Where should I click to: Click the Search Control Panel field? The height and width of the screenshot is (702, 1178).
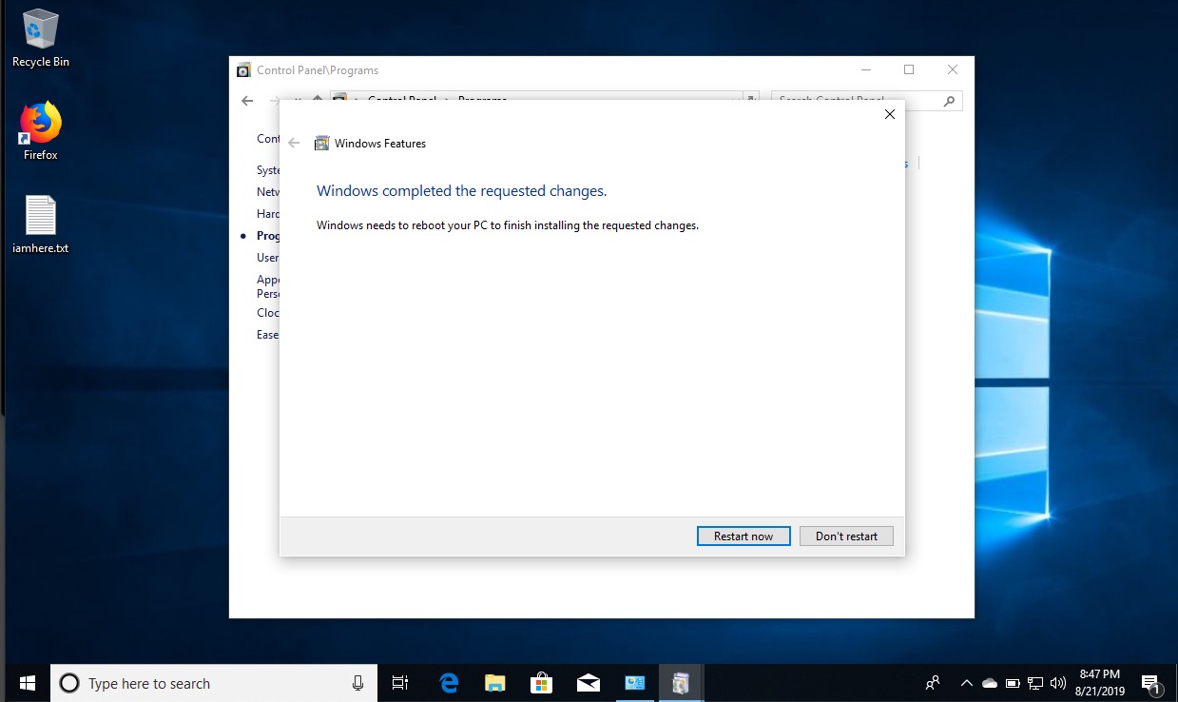coord(856,101)
